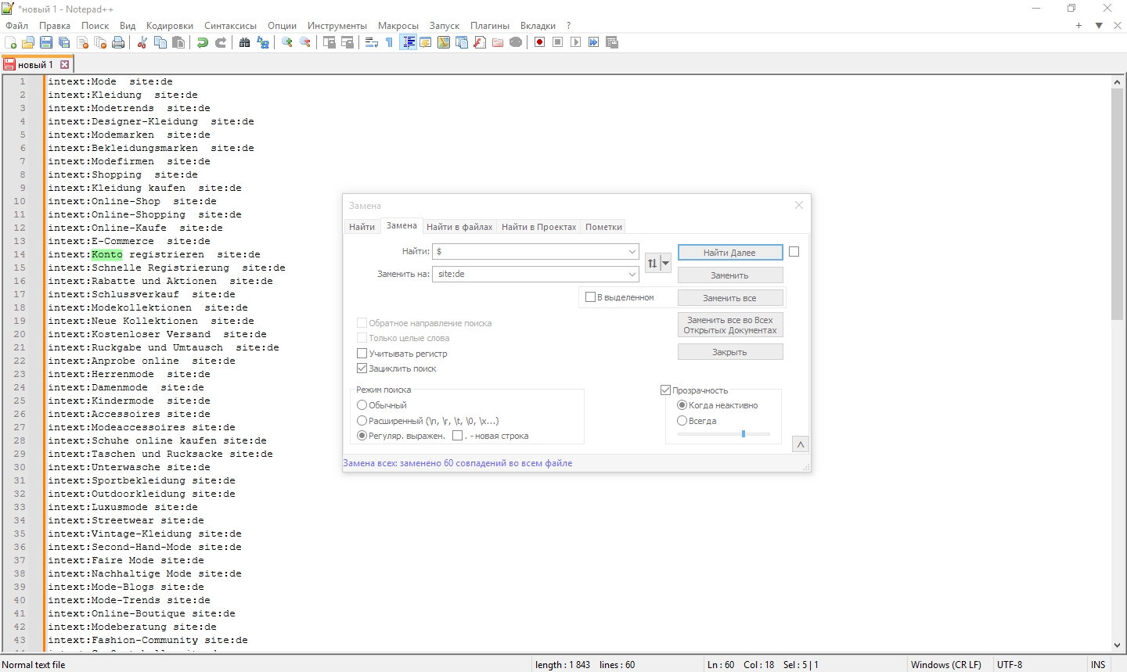Switch to 'Найти в файлах' tab

click(x=459, y=227)
